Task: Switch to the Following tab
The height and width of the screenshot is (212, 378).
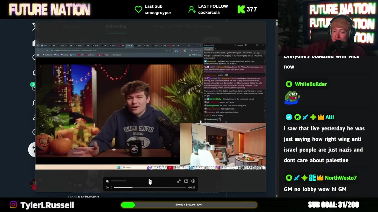Action: 116,26
